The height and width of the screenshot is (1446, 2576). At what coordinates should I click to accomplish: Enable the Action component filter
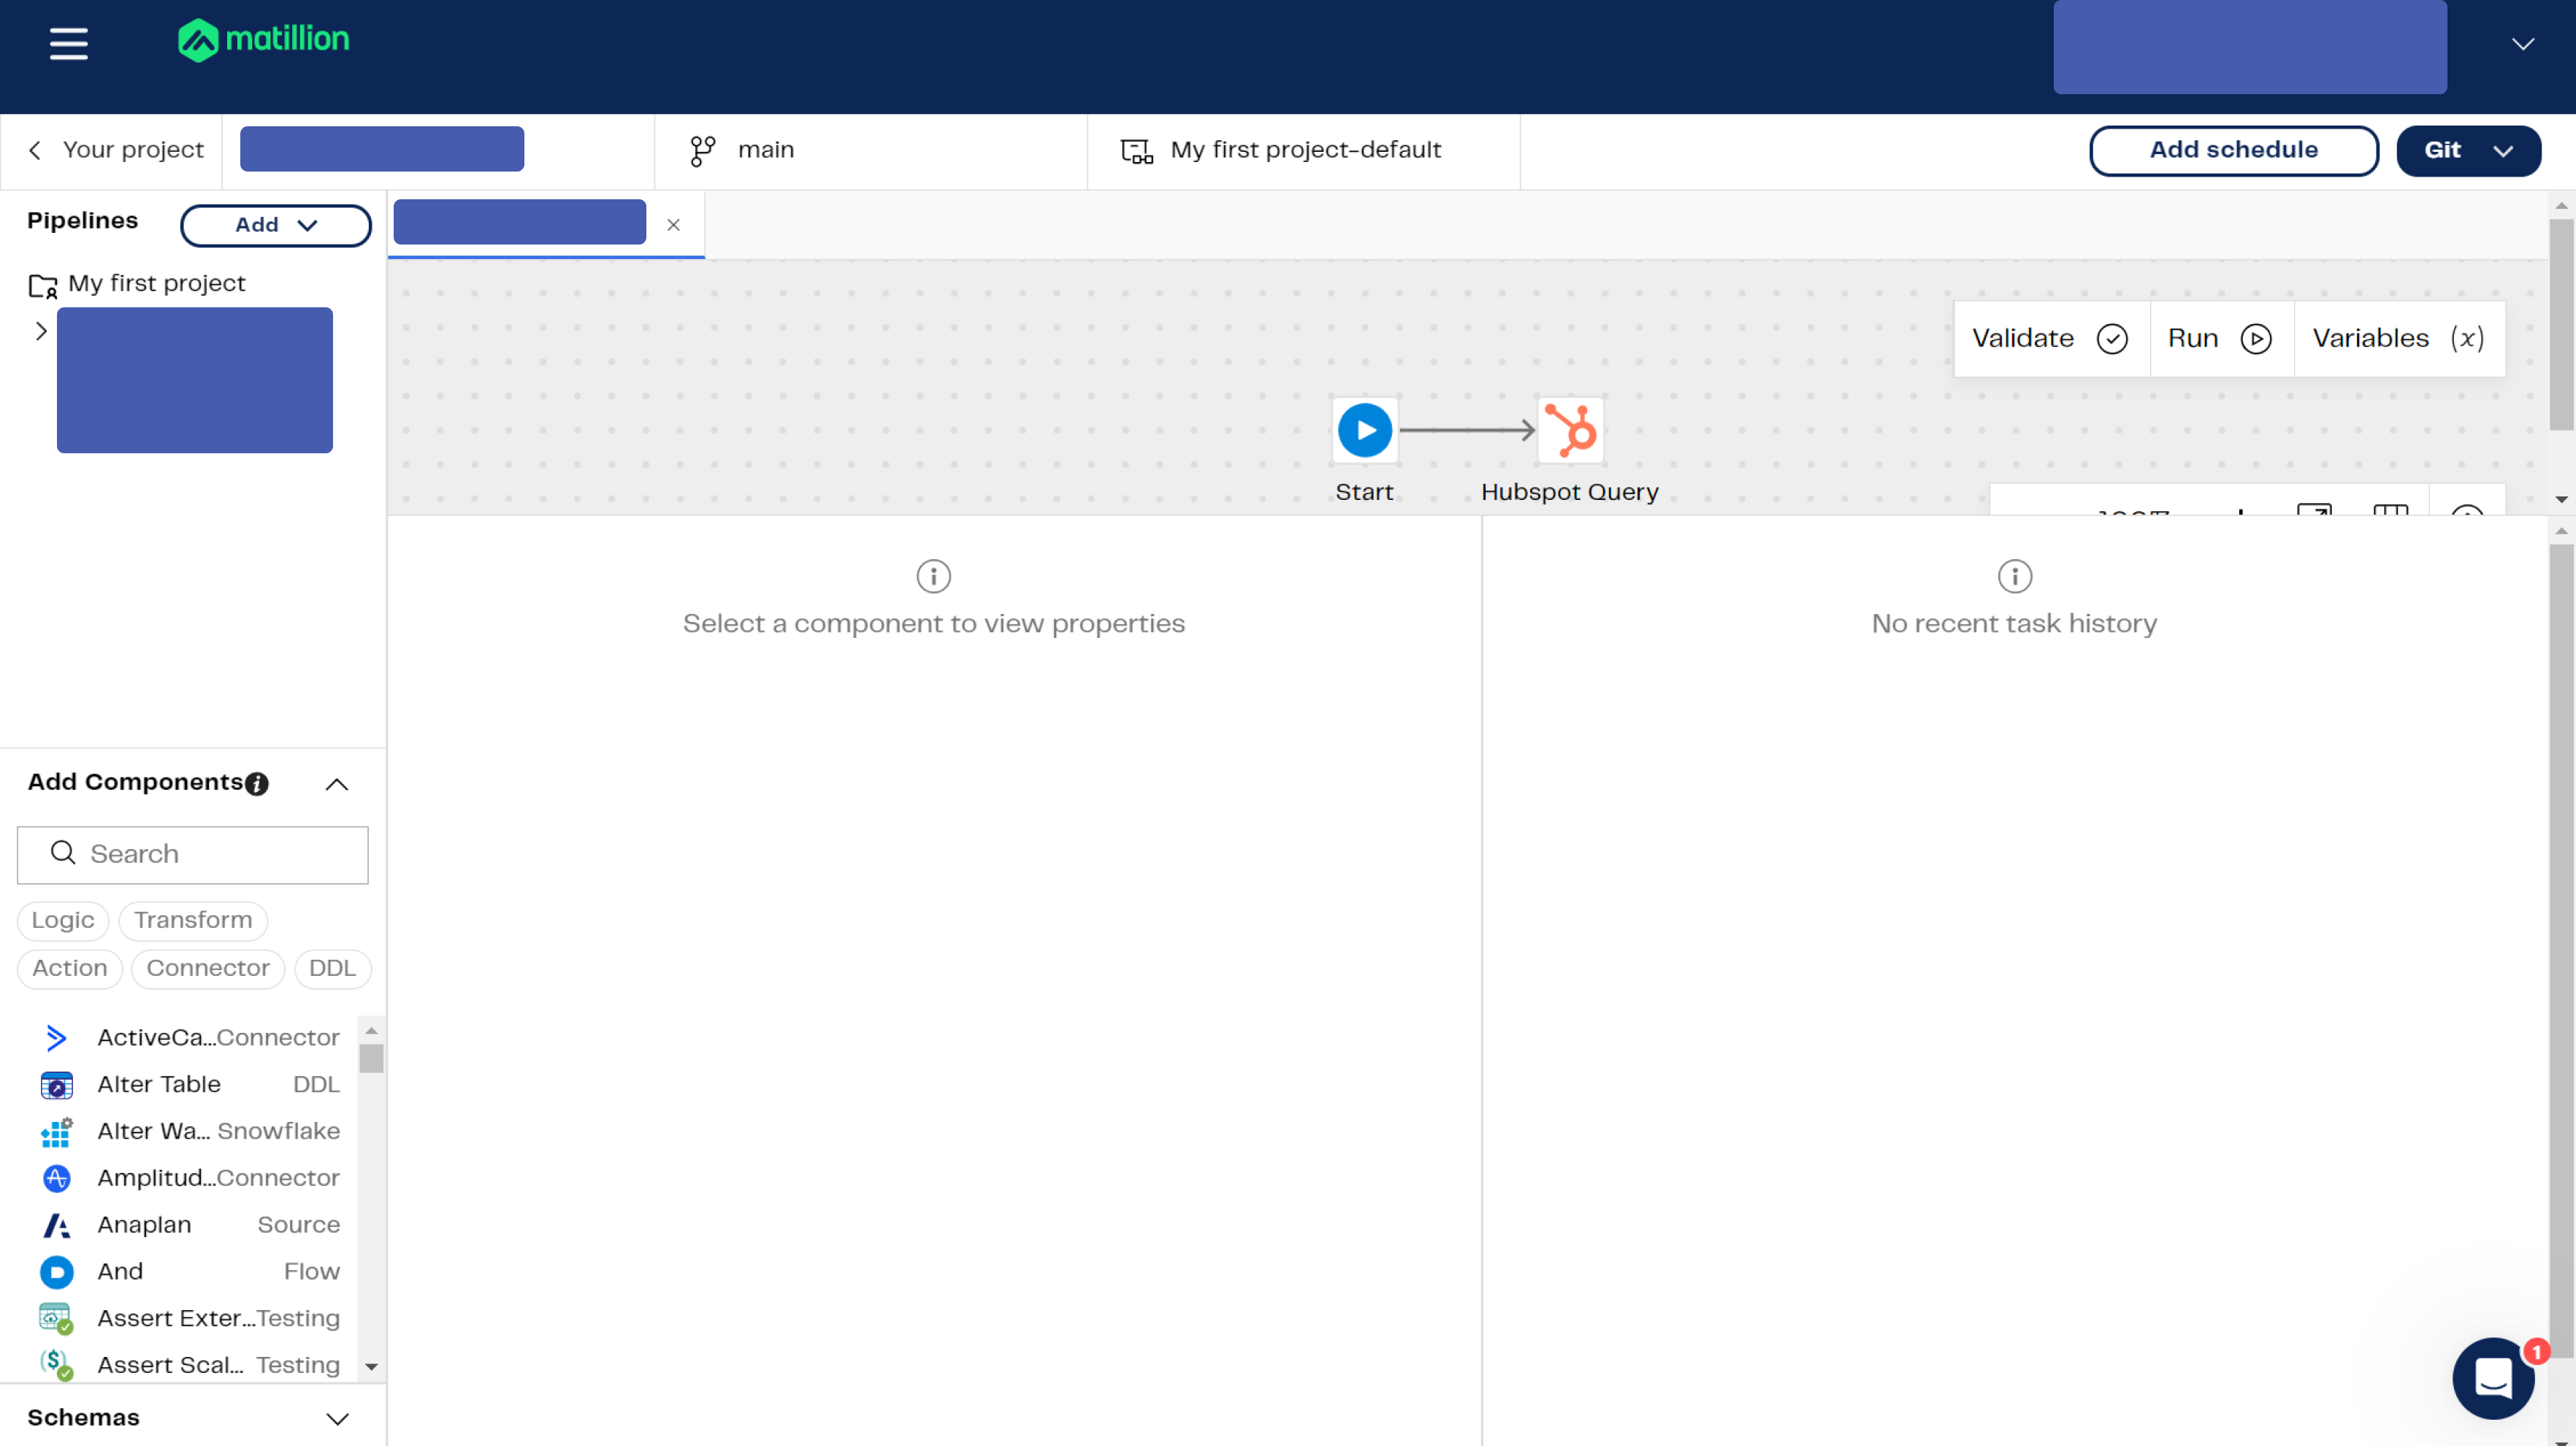click(x=68, y=969)
